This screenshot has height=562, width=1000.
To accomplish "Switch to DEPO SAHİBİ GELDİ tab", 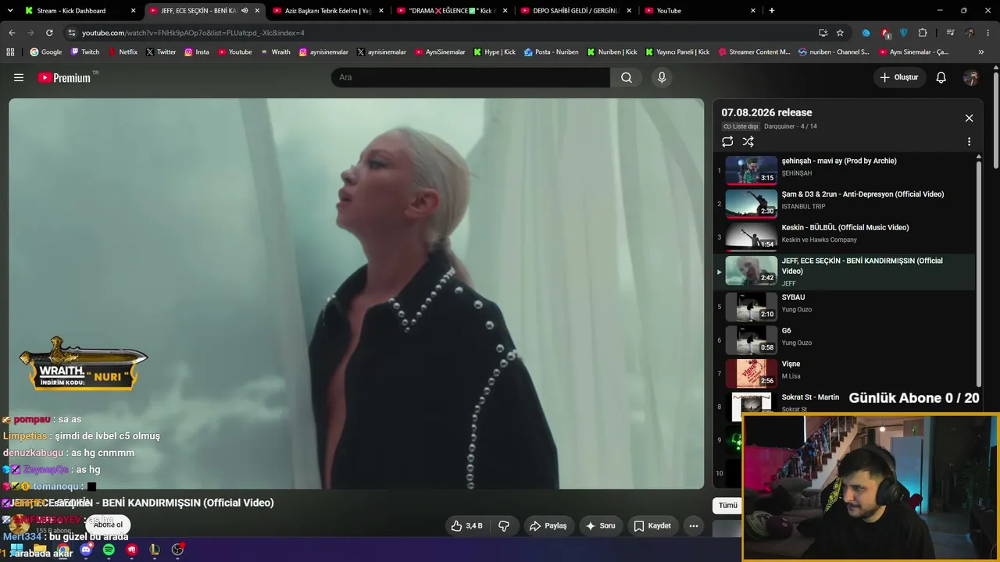I will 576,11.
